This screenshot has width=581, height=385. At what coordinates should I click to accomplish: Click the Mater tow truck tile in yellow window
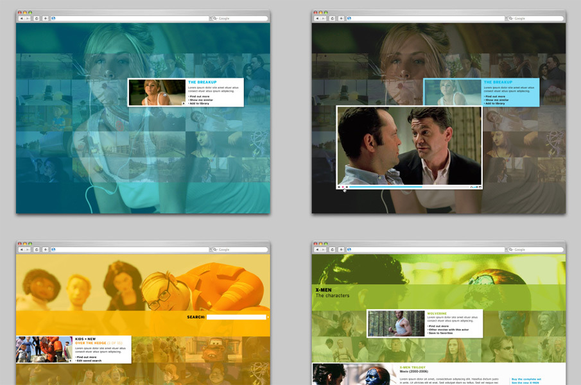(212, 350)
